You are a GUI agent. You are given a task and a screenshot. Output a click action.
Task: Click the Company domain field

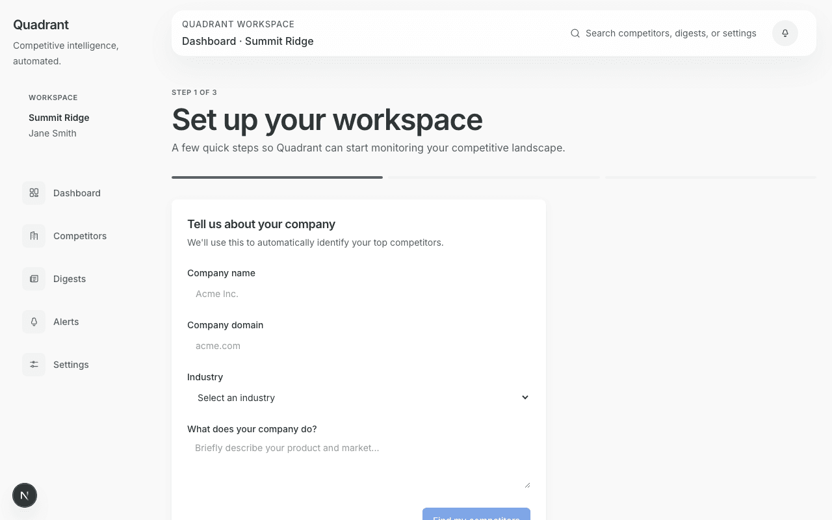[359, 346]
